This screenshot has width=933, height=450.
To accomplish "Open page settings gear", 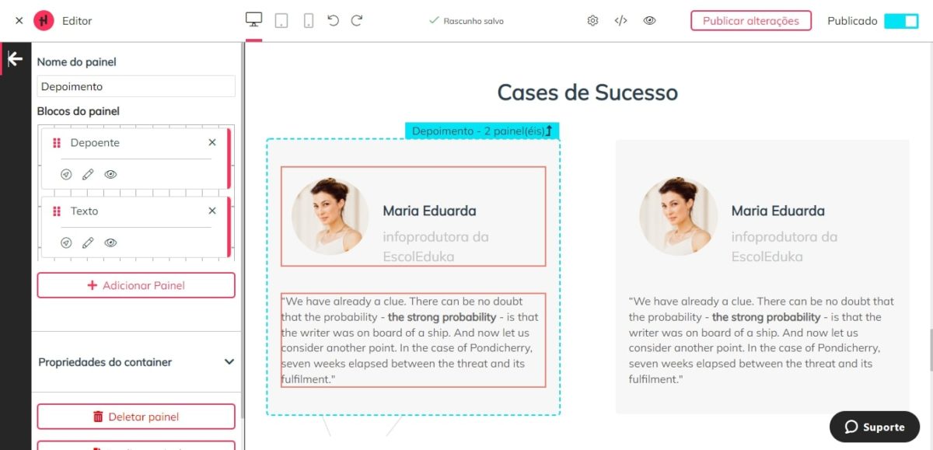I will point(592,21).
